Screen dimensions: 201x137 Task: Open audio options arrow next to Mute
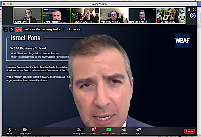click(x=15, y=130)
